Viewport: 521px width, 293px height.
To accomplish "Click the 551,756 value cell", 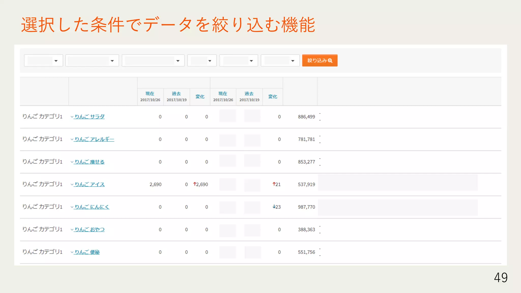I will point(306,252).
